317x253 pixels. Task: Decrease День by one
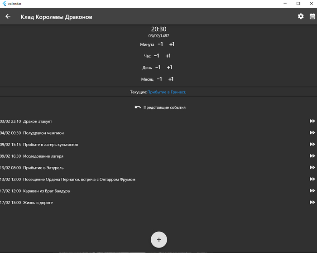point(158,67)
